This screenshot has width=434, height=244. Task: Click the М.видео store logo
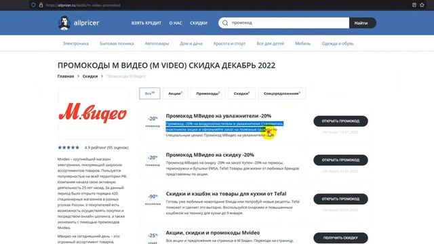pyautogui.click(x=93, y=113)
